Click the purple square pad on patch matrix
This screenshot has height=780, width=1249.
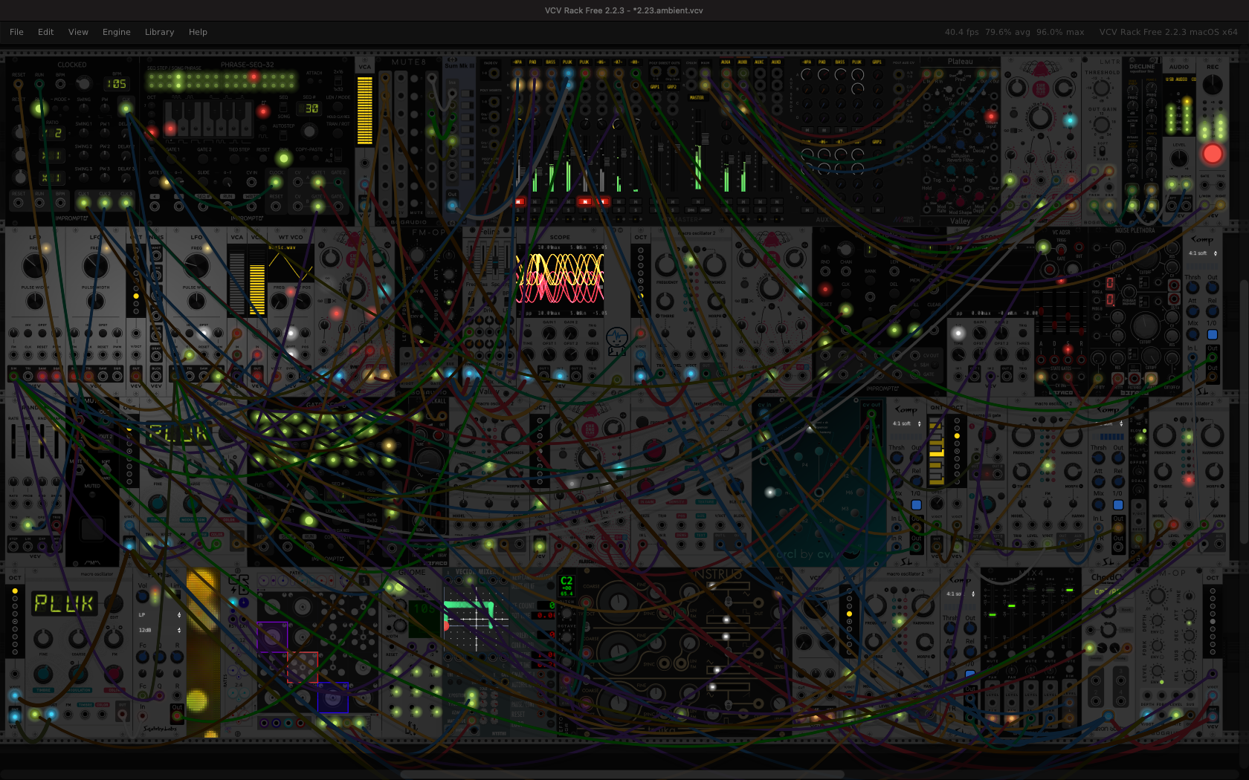click(x=272, y=637)
